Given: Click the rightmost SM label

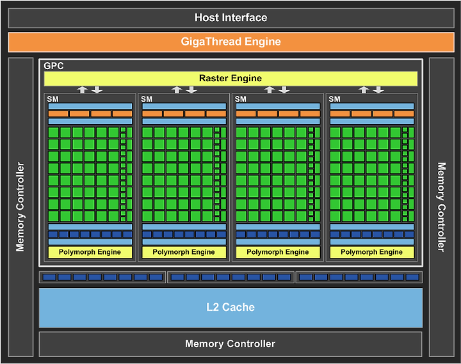Looking at the screenshot, I should pos(334,99).
